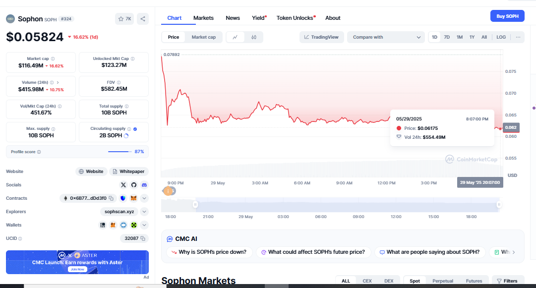
Task: Click the green wallet icon in Wallets row
Action: pyautogui.click(x=134, y=225)
